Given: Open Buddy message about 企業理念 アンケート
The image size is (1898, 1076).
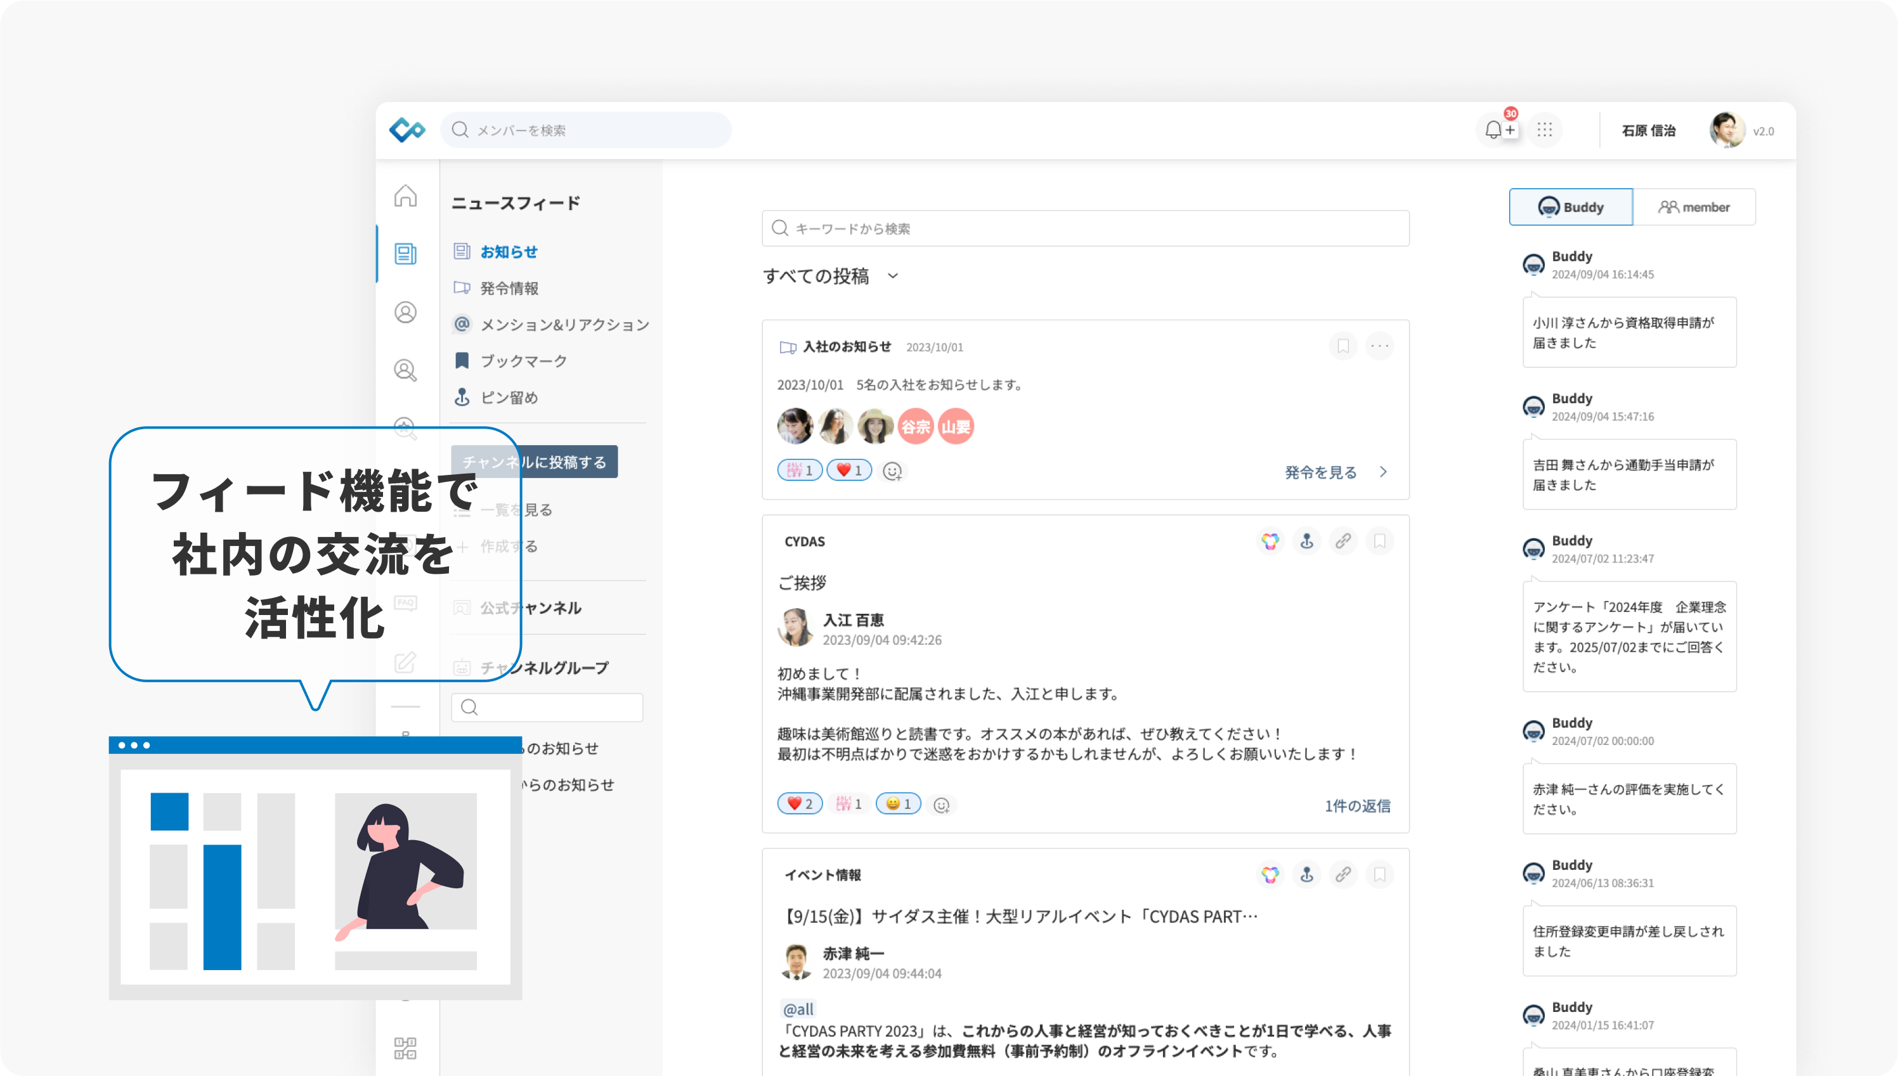Looking at the screenshot, I should (x=1629, y=637).
